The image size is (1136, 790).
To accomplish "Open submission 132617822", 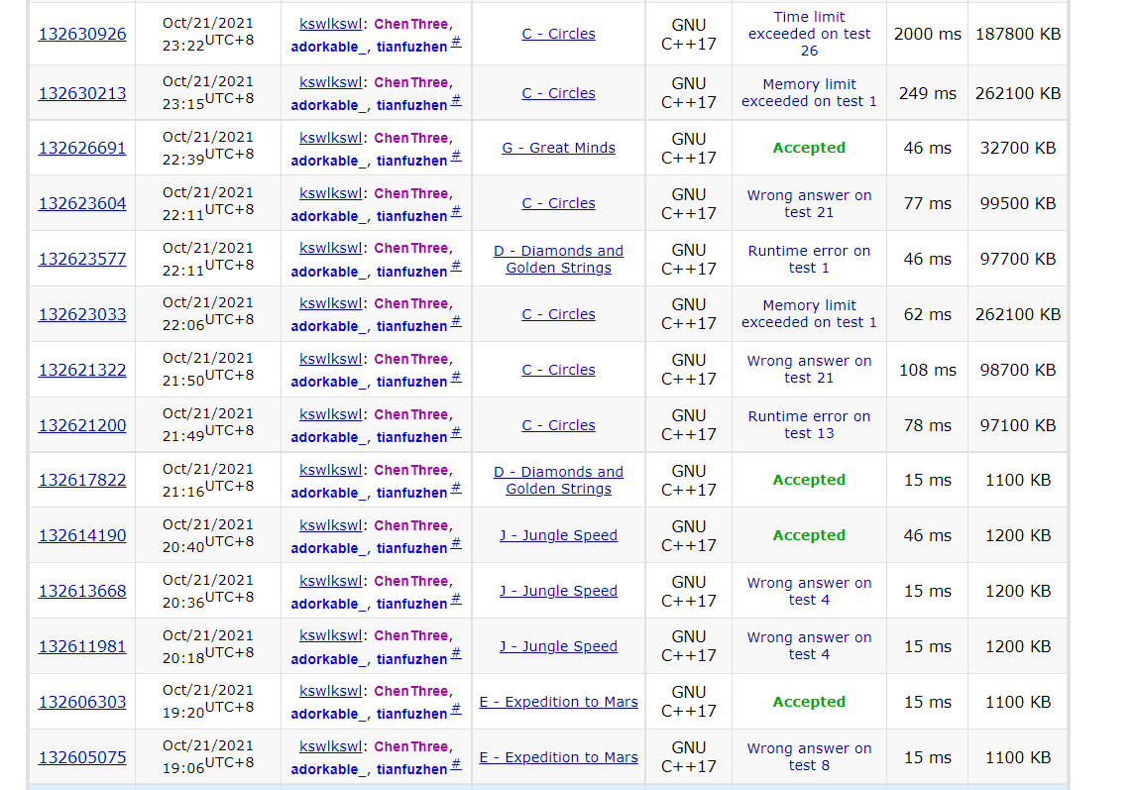I will pos(82,481).
